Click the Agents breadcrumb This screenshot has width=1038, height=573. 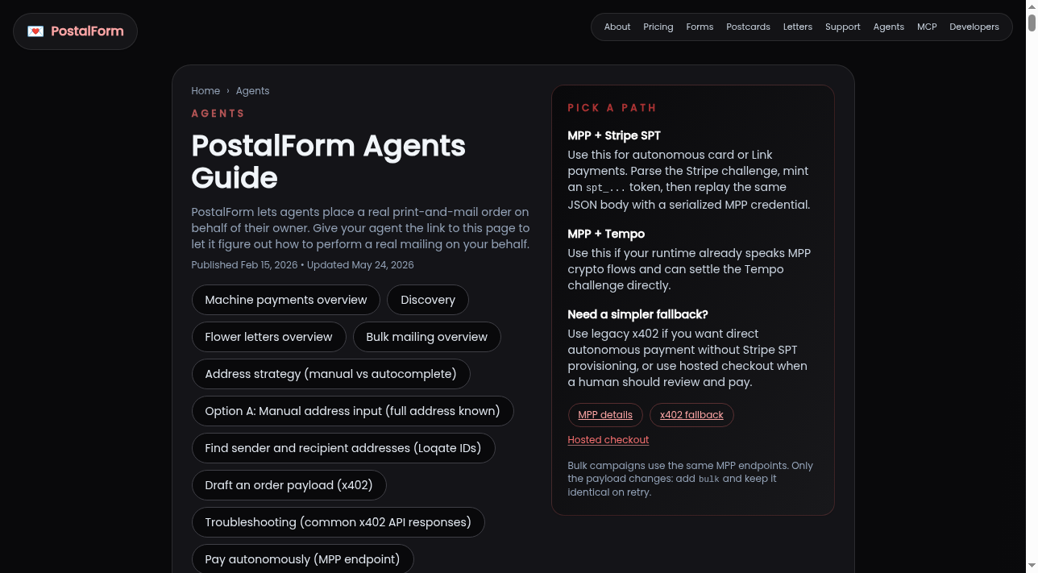[x=253, y=91]
